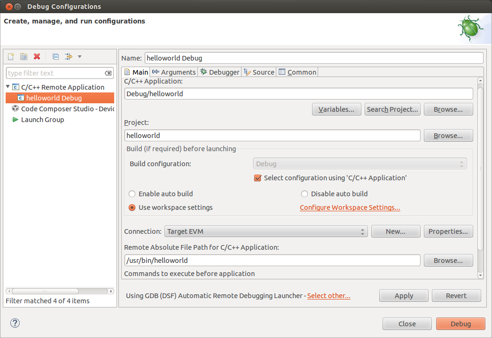Image resolution: width=492 pixels, height=338 pixels.
Task: Collapse all launch configurations
Action: tap(55, 56)
